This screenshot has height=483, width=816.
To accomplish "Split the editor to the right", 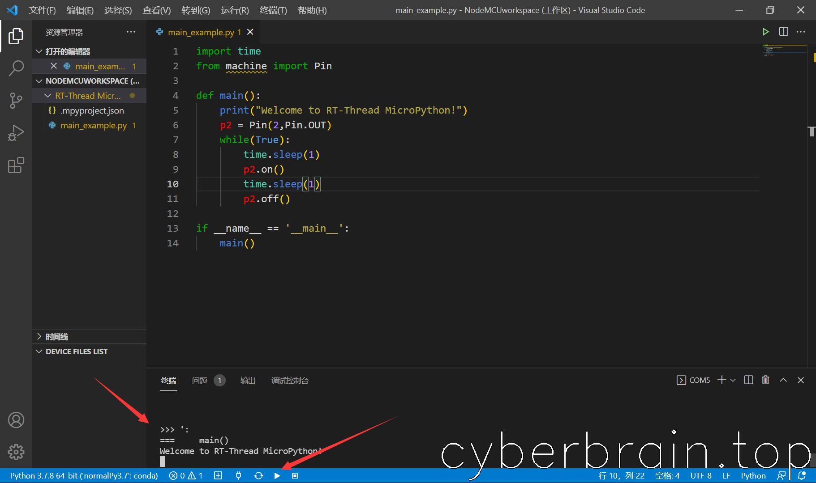I will pyautogui.click(x=784, y=32).
